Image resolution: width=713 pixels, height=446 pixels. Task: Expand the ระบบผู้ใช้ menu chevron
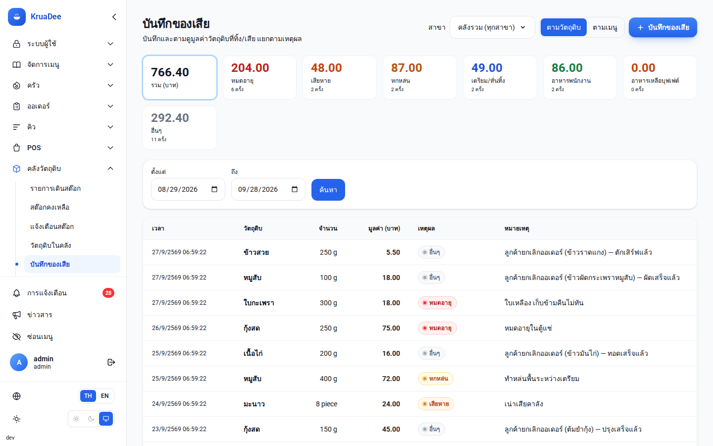[x=110, y=44]
